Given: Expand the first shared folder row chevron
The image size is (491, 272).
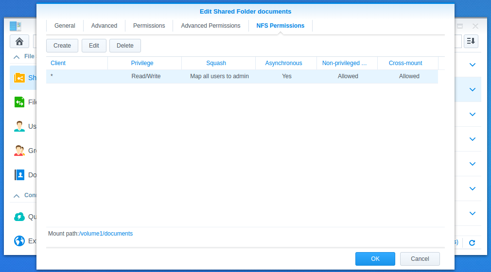Looking at the screenshot, I should (473, 65).
